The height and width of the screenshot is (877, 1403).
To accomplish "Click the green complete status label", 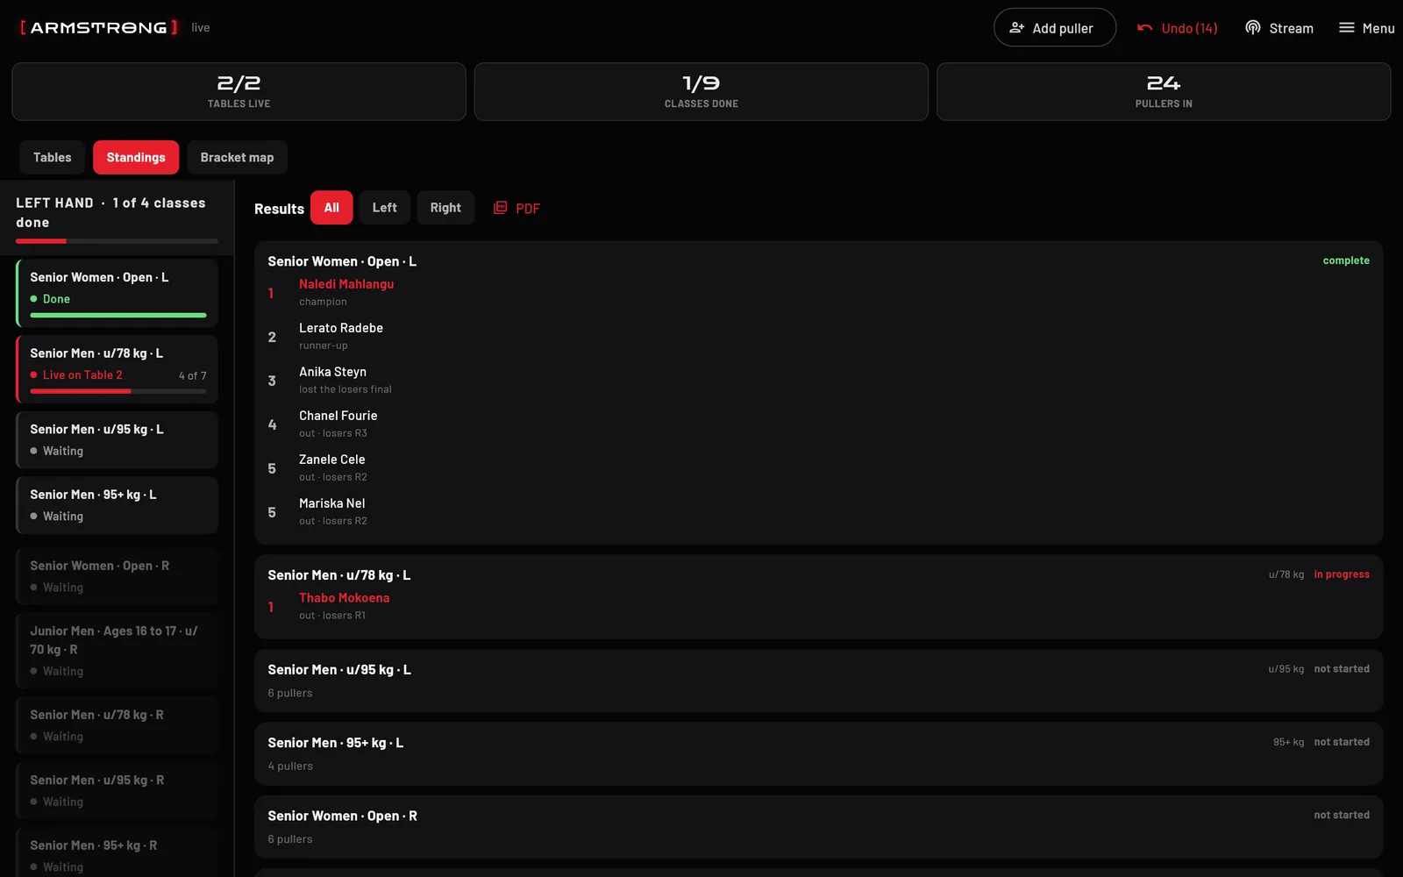I will (1346, 260).
